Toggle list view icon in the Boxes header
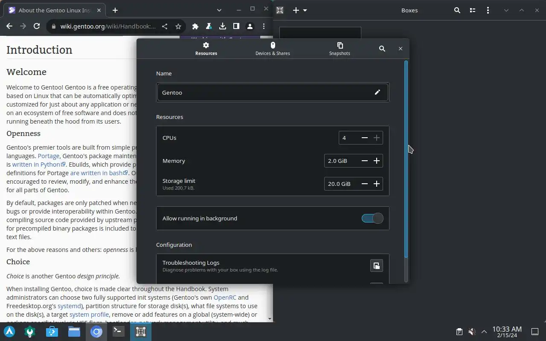Image resolution: width=546 pixels, height=341 pixels. [x=473, y=10]
